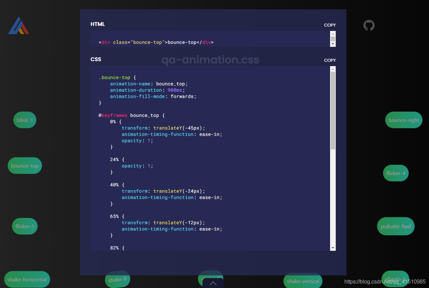
Task: Click the animation-duration 900ms line
Action: click(147, 90)
